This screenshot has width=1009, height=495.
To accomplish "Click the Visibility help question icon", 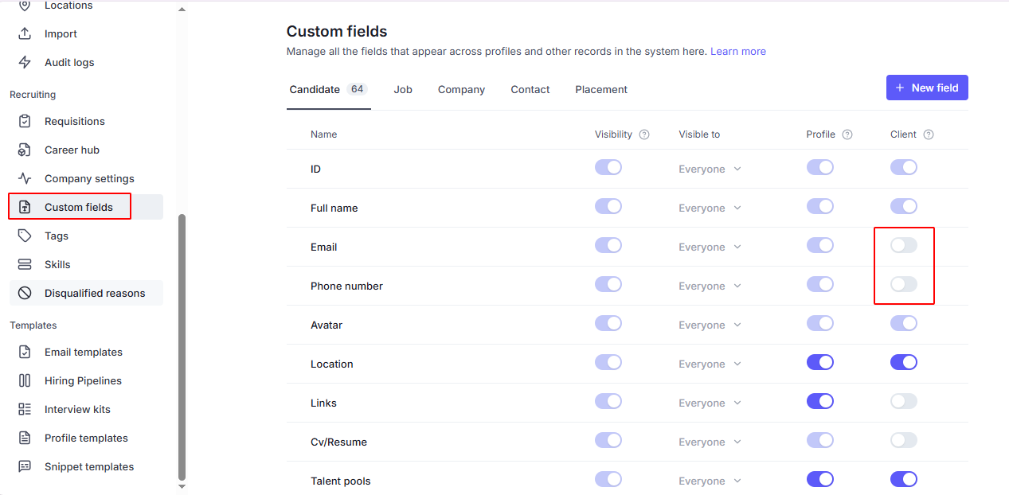I will (644, 134).
